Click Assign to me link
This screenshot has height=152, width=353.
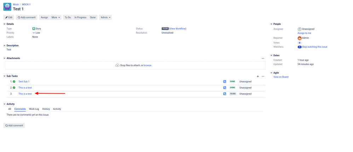(x=305, y=33)
